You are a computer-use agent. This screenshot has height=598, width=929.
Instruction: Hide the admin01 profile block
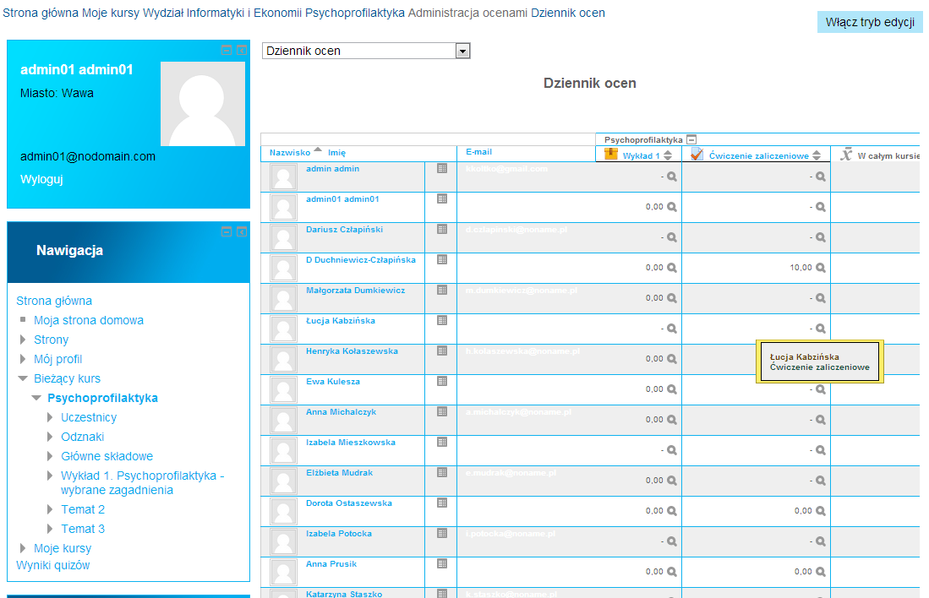tap(227, 51)
